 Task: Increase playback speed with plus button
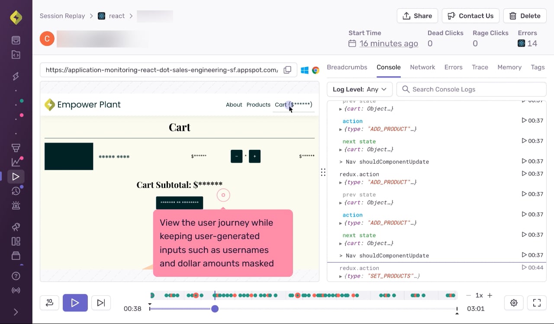coord(490,295)
